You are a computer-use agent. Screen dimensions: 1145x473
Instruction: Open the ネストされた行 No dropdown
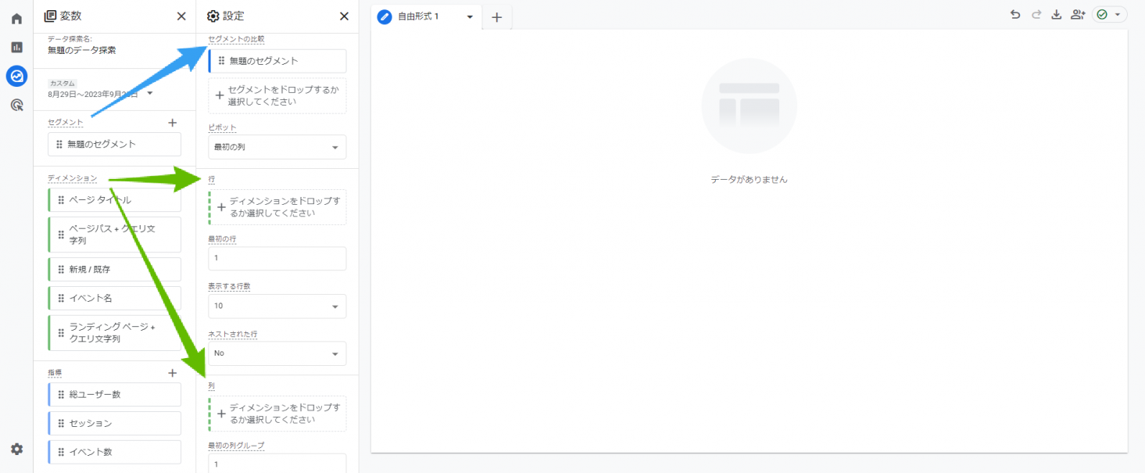pyautogui.click(x=277, y=353)
